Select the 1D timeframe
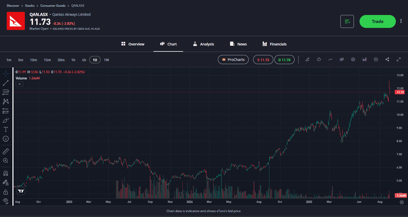The height and width of the screenshot is (217, 408). (95, 60)
